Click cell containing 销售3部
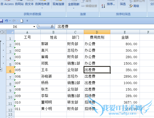Viewport: 154px width, 118px height. [x=75, y=96]
